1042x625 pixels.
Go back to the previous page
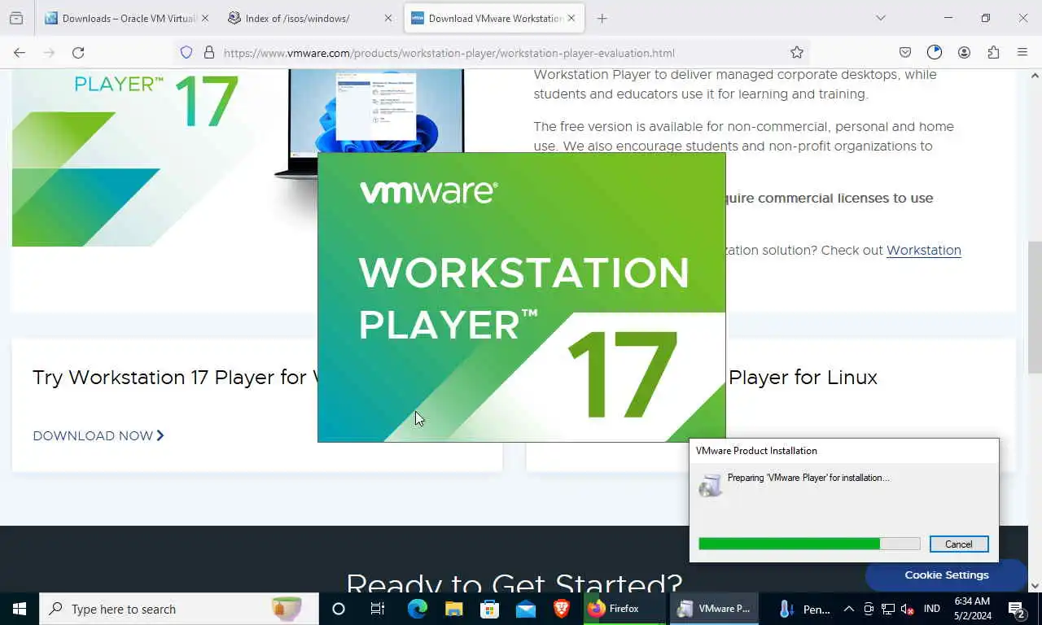(x=20, y=52)
